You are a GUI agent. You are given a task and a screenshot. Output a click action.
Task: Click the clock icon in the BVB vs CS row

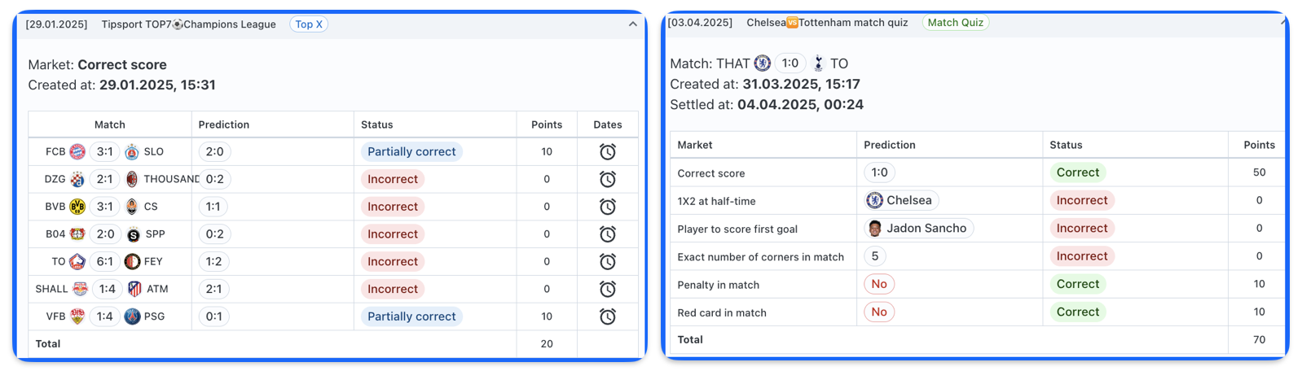pos(607,207)
